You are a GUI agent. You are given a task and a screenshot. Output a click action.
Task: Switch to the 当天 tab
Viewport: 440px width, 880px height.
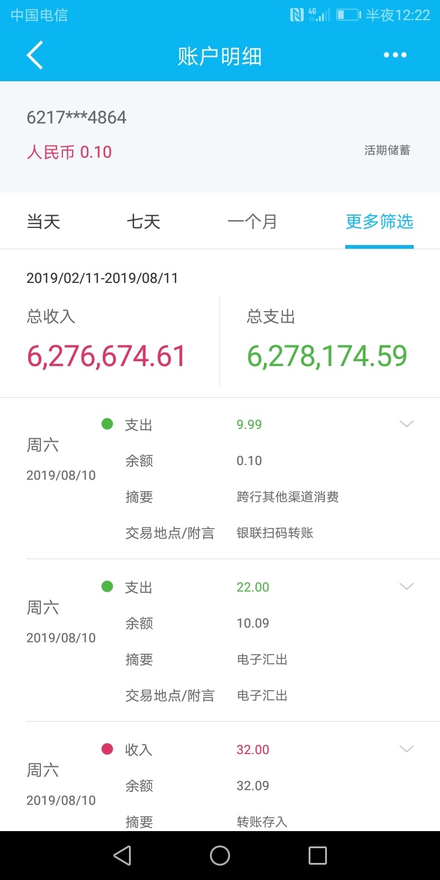pyautogui.click(x=43, y=221)
